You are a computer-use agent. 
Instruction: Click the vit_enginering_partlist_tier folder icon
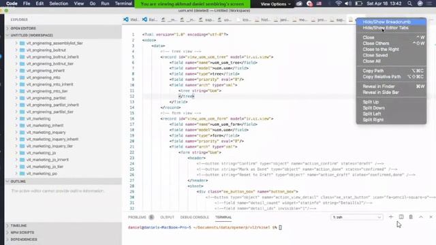(22, 112)
